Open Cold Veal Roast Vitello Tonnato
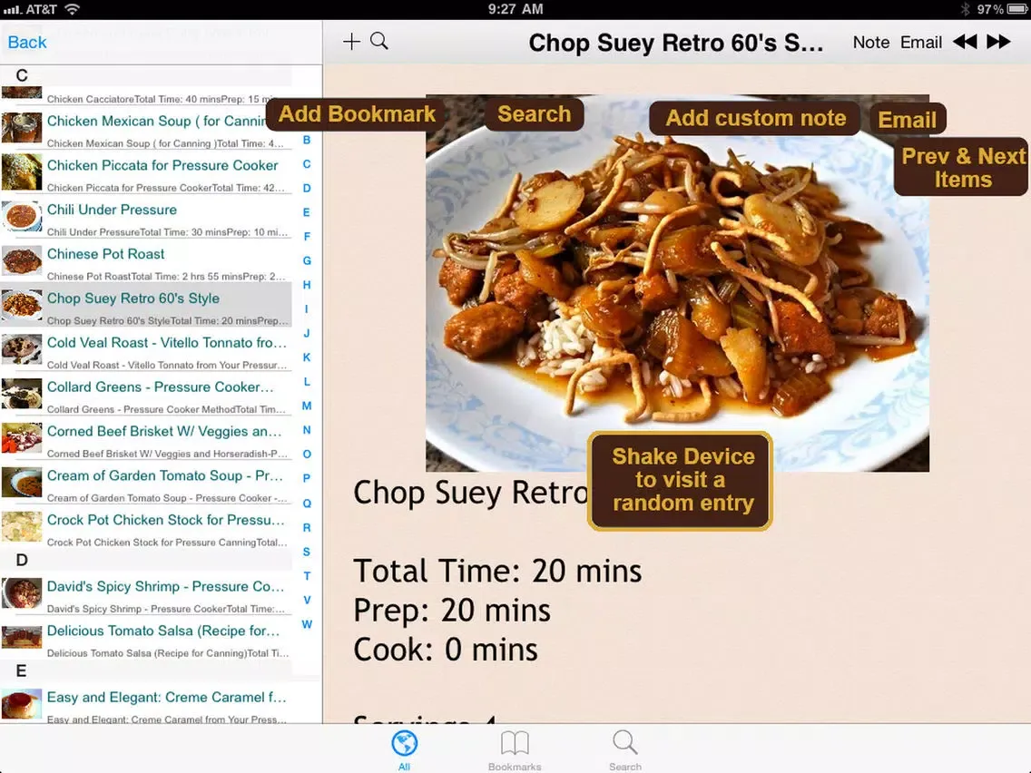1031x773 pixels. [146, 350]
